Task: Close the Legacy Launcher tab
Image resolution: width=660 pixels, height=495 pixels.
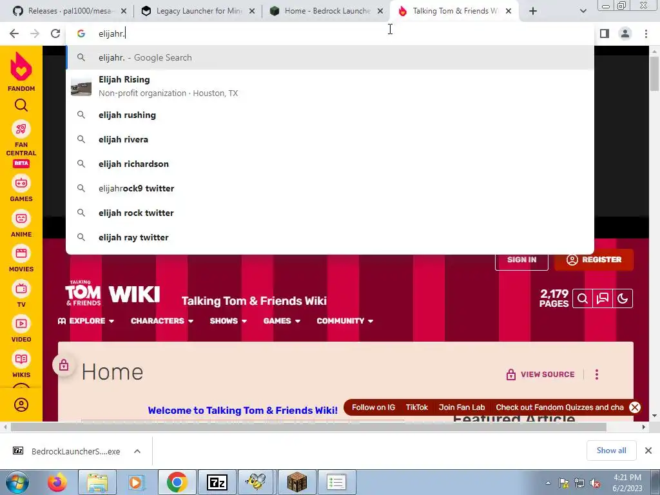Action: (x=252, y=12)
